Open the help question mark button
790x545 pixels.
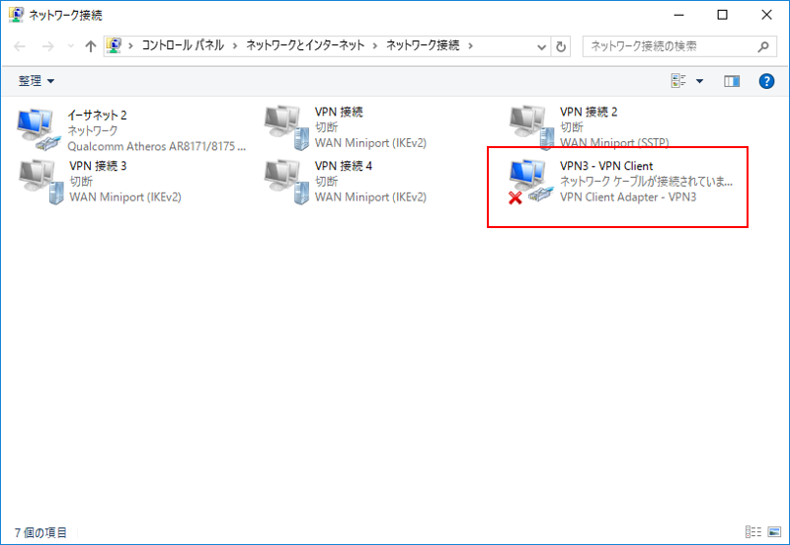tap(766, 81)
